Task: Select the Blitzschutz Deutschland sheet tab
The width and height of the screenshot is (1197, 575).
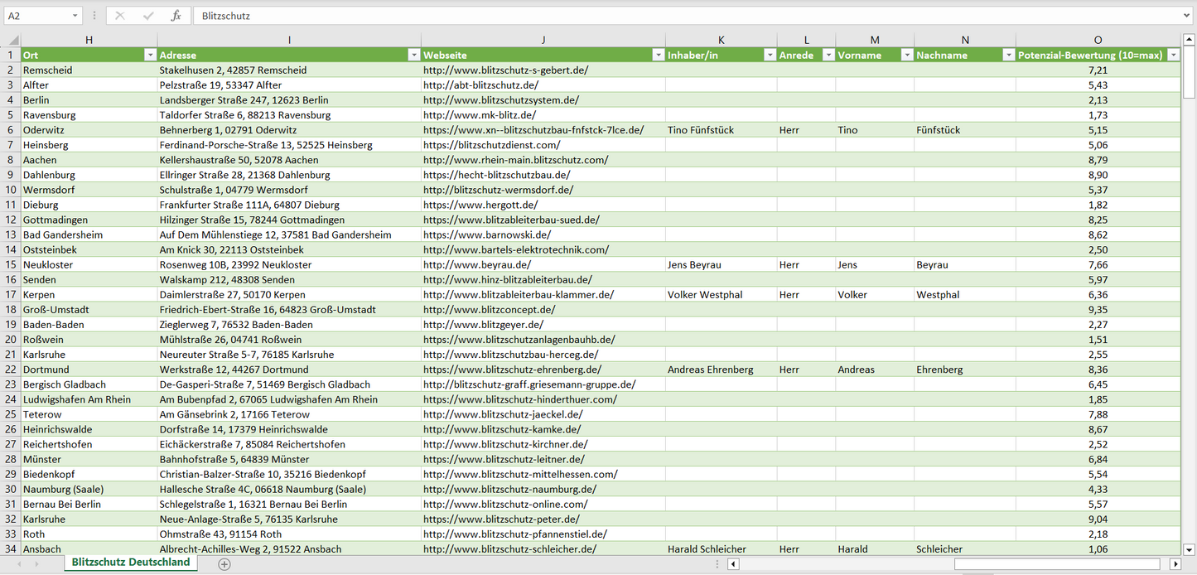Action: 131,563
